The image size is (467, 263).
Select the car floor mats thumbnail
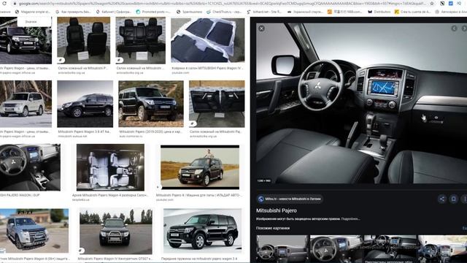point(208,40)
